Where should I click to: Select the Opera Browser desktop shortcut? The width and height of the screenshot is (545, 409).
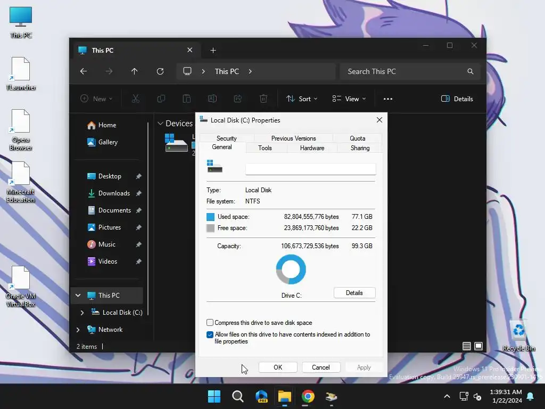tap(21, 130)
